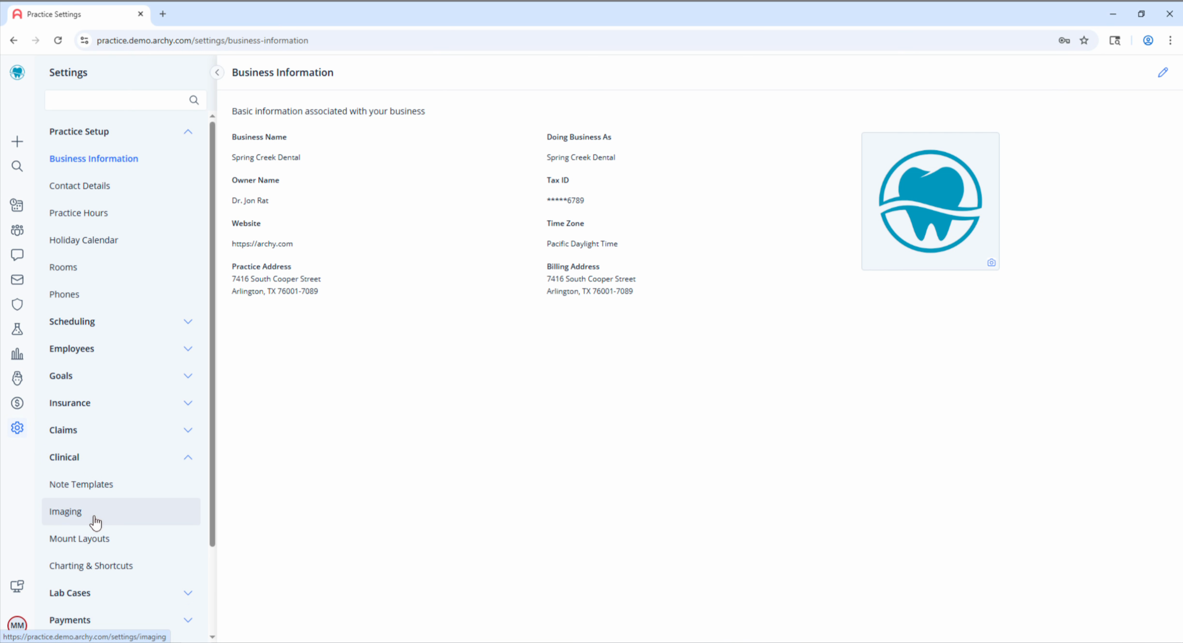
Task: Click the https://archy.com website value
Action: coord(262,244)
